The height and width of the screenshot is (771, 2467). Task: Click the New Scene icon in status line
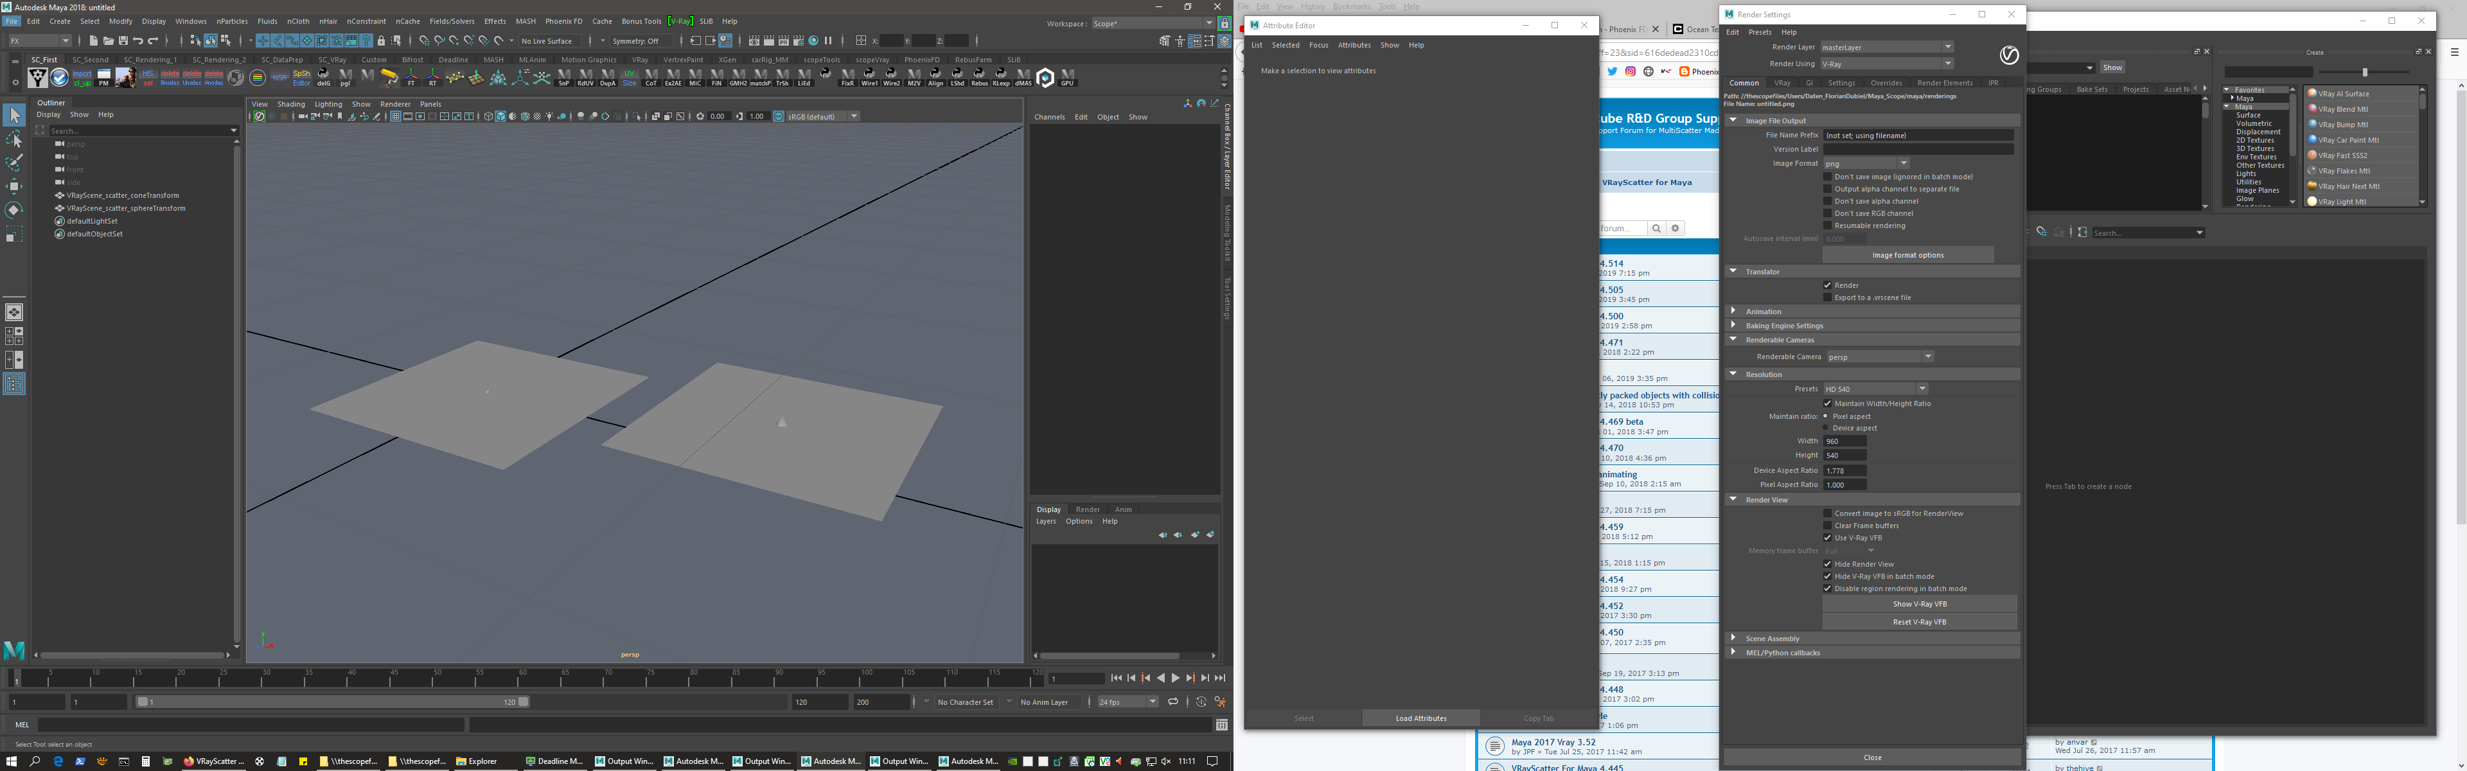[93, 41]
